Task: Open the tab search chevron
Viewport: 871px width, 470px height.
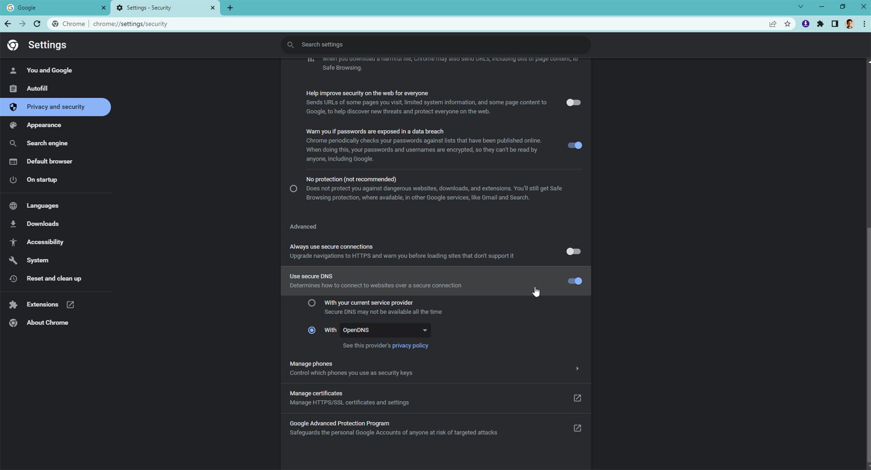Action: click(800, 7)
